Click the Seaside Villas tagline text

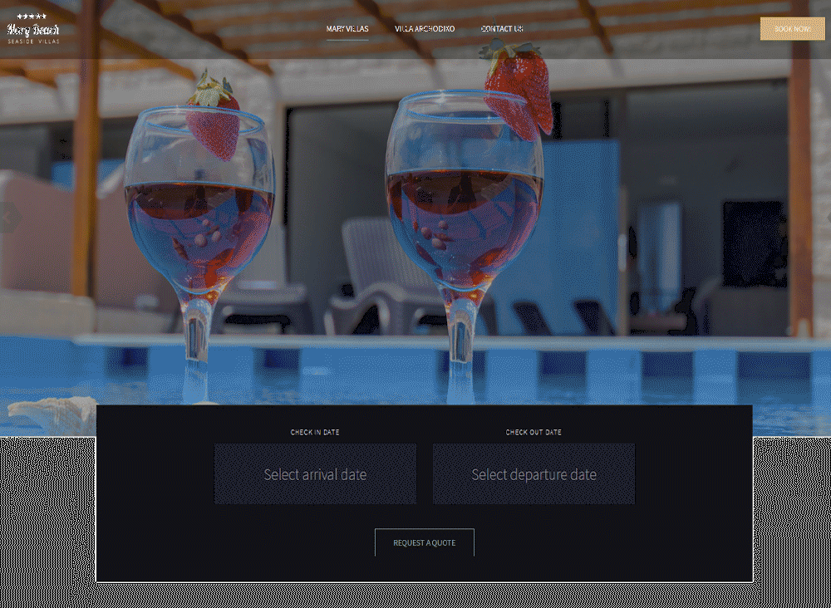pos(33,42)
